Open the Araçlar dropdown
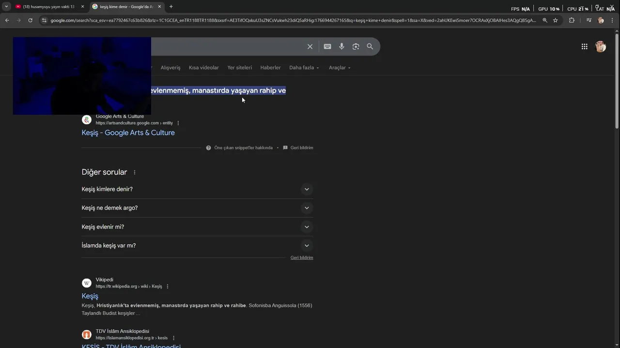 340,68
